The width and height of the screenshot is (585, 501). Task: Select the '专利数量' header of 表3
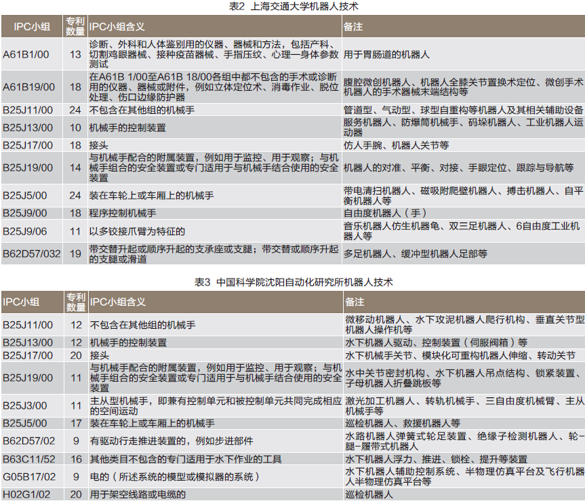point(76,302)
